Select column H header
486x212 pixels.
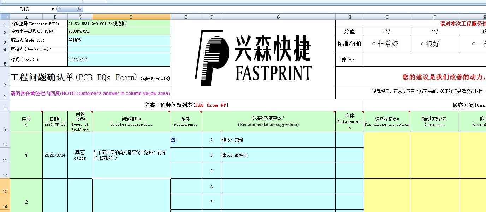(350, 17)
